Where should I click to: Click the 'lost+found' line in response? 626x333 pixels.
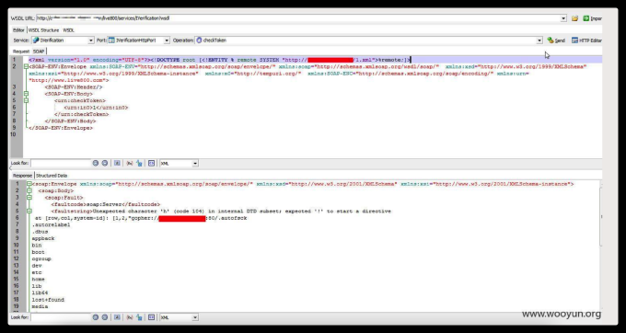tap(48, 300)
